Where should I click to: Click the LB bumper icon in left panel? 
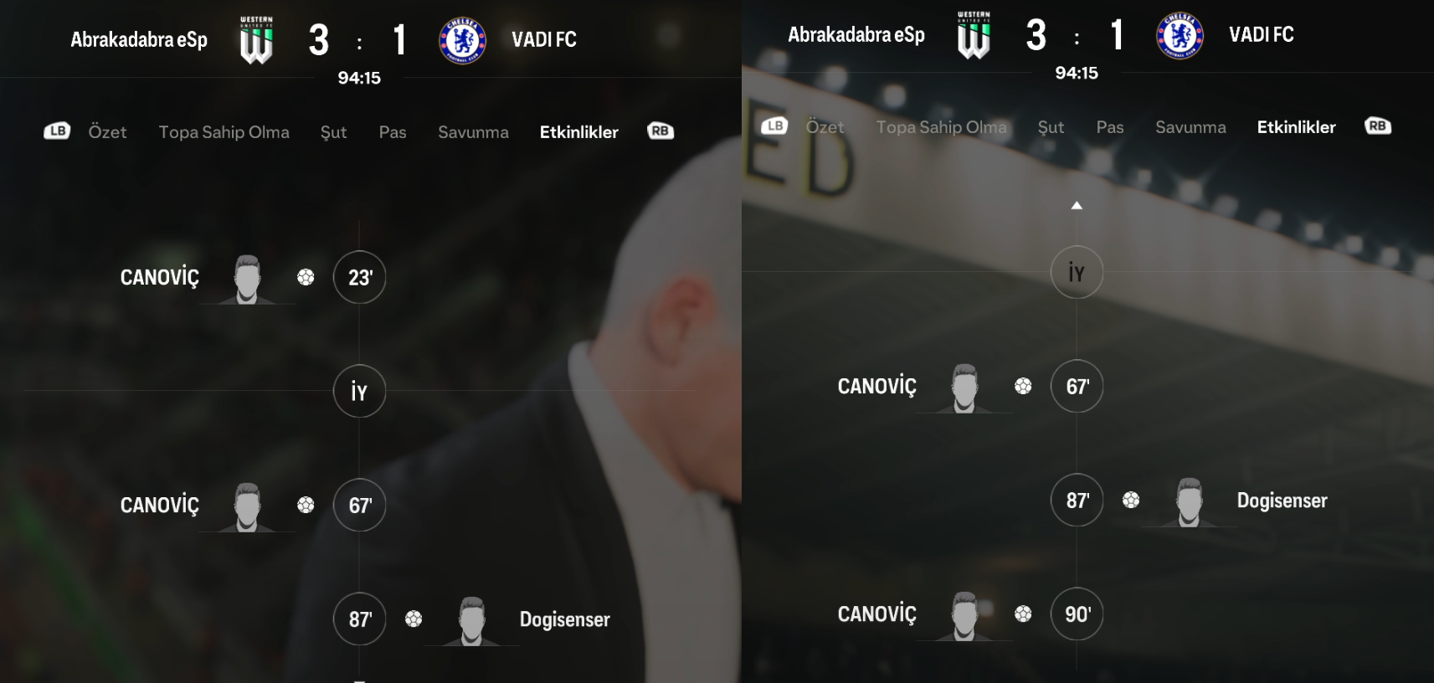pos(57,131)
